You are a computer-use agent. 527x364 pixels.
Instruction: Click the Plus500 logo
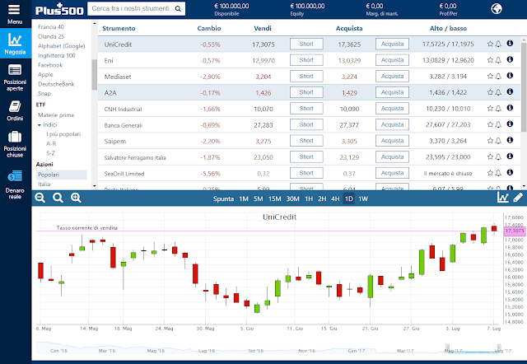59,9
